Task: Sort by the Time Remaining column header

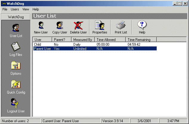Action: [141, 40]
